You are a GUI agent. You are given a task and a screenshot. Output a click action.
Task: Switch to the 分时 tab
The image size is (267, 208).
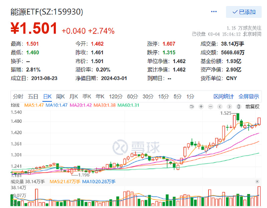coord(18,97)
